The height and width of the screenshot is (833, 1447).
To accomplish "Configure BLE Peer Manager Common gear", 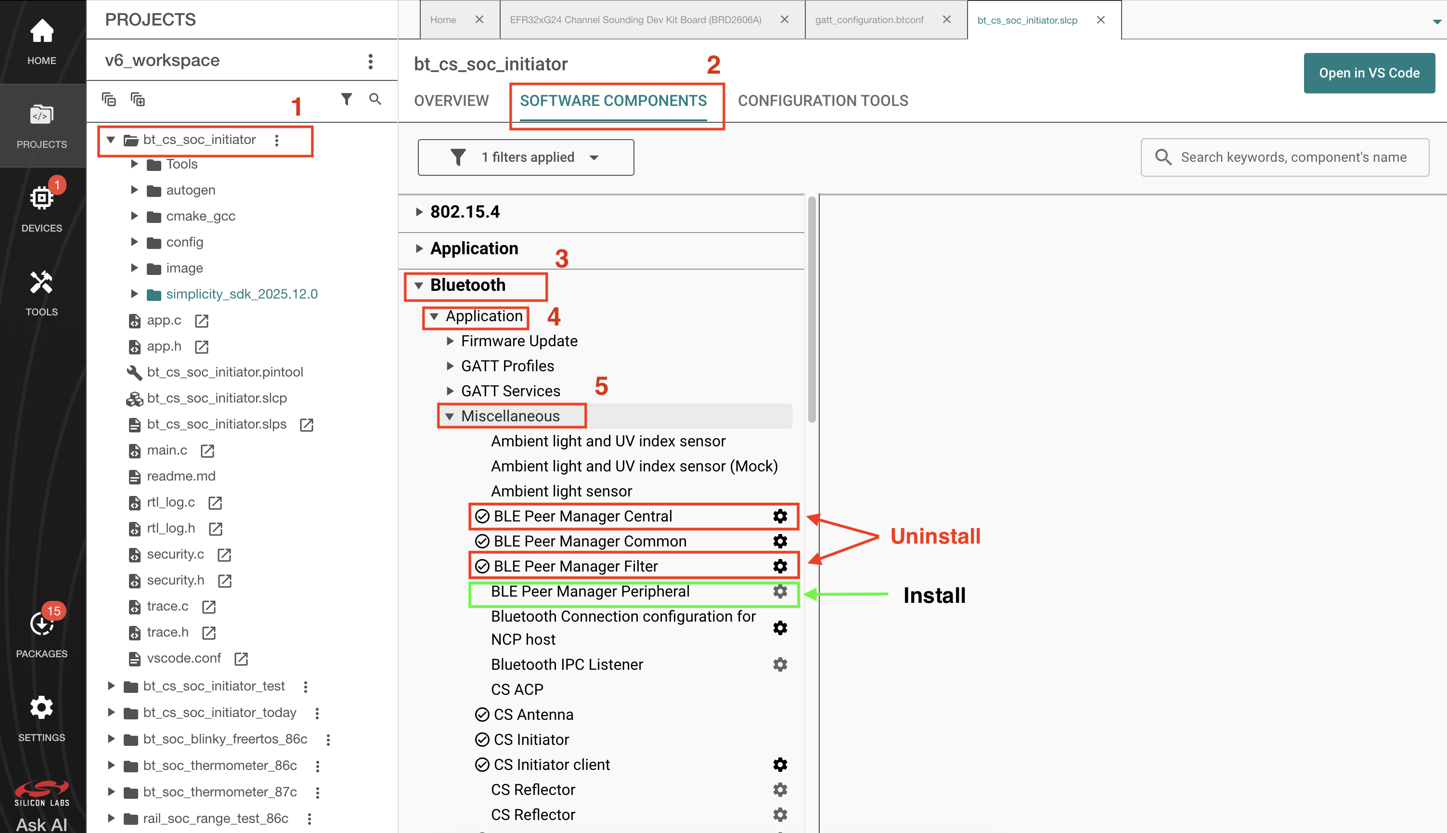I will [x=780, y=541].
